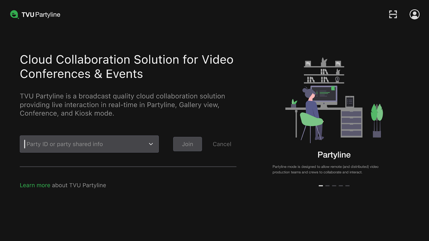Jump to the third carousel slide indicator
Screen dimensions: 429x241
[x=334, y=186]
